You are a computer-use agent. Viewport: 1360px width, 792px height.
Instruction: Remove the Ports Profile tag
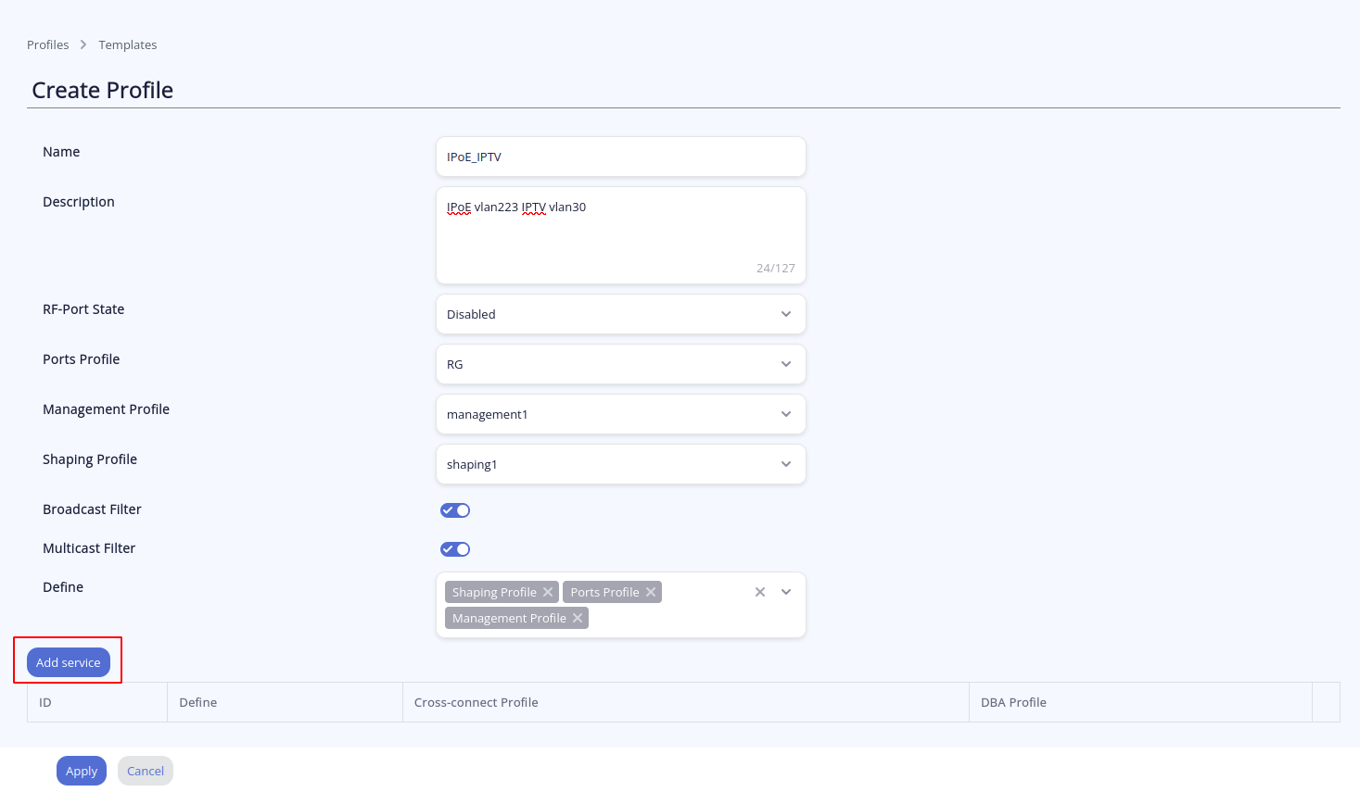click(651, 592)
